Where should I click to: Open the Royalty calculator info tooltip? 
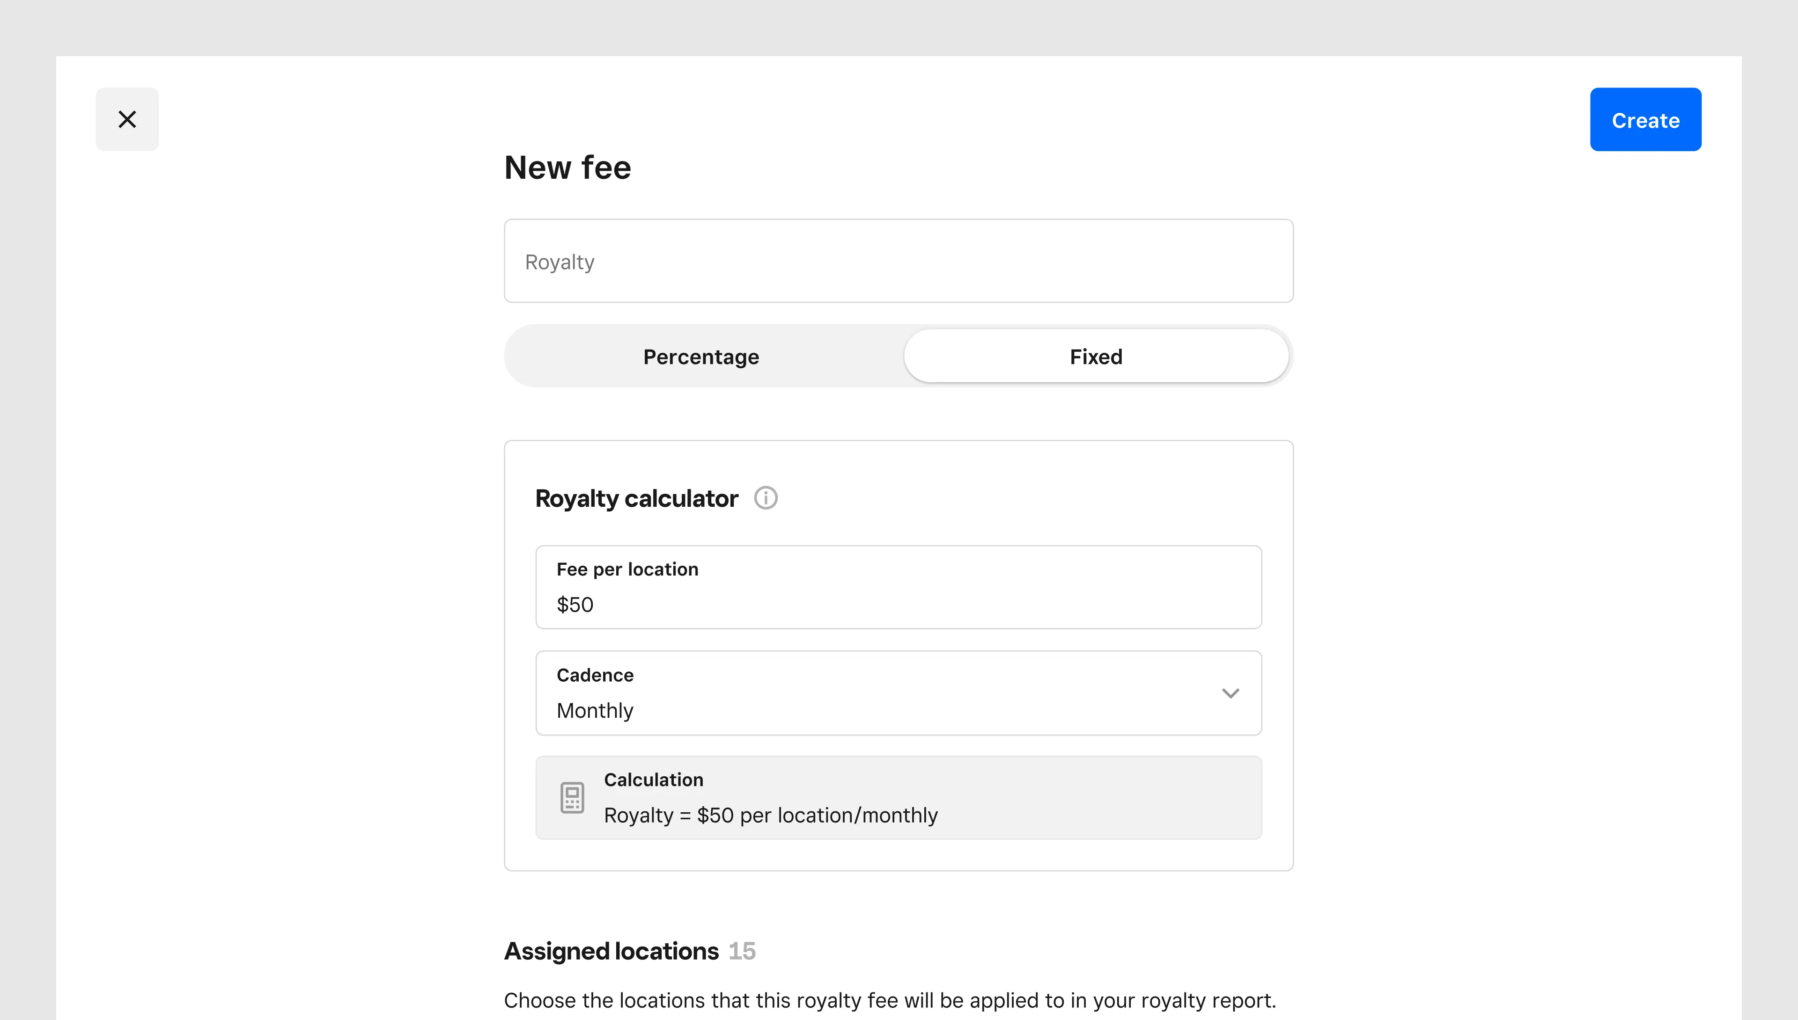pyautogui.click(x=766, y=497)
